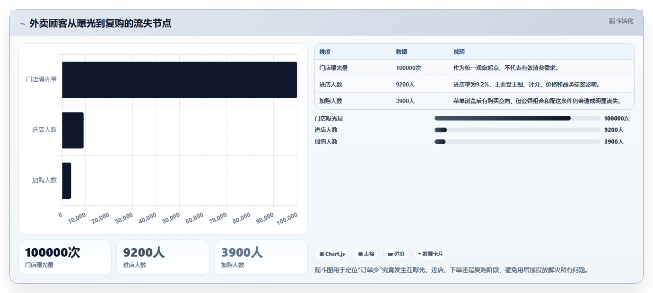Click the 50,000 tick on the x-axis
Viewport: 653px width, 293px height.
172,218
